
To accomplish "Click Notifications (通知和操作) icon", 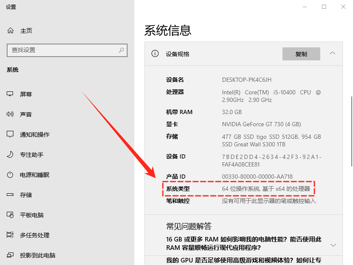I will pos(10,135).
